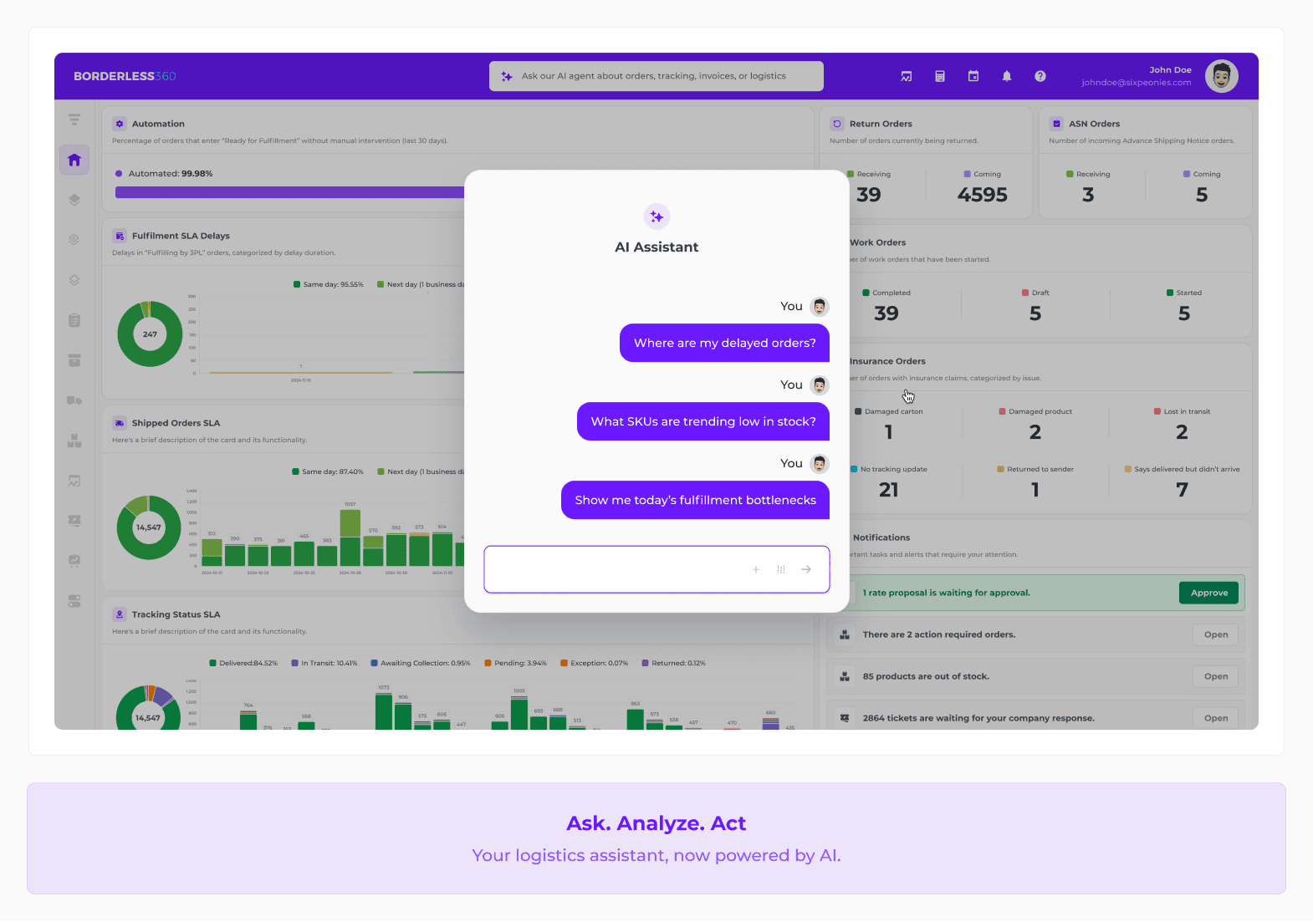Image resolution: width=1313 pixels, height=922 pixels.
Task: Click the ASN Orders Receiving count 3
Action: click(1088, 195)
